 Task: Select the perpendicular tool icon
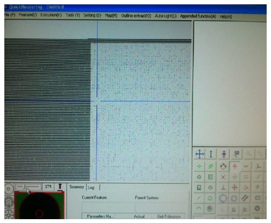[223, 188]
